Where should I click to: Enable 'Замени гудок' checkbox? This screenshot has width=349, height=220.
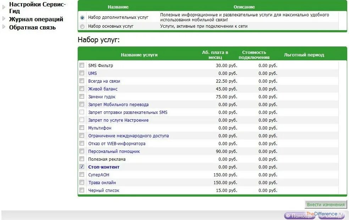(82, 97)
